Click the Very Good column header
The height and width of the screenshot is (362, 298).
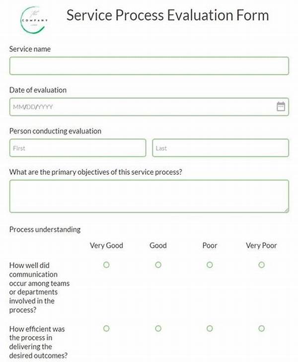tap(106, 245)
